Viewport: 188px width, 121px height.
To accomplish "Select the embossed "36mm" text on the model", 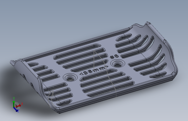I will (x=94, y=70).
